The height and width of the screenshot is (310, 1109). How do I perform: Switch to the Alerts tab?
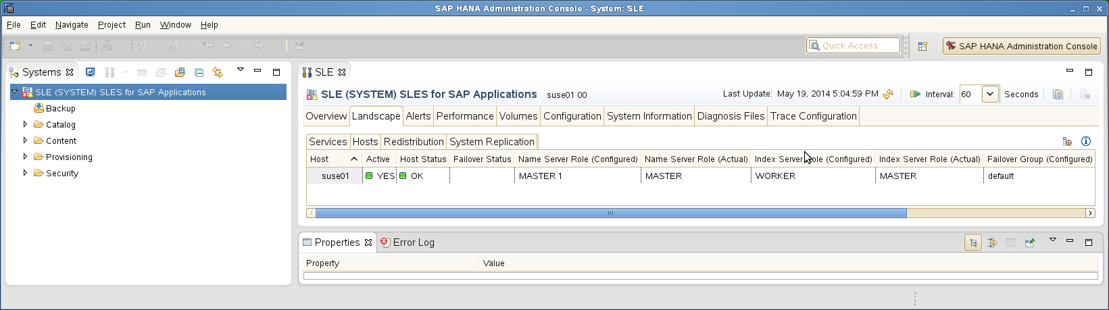point(418,116)
